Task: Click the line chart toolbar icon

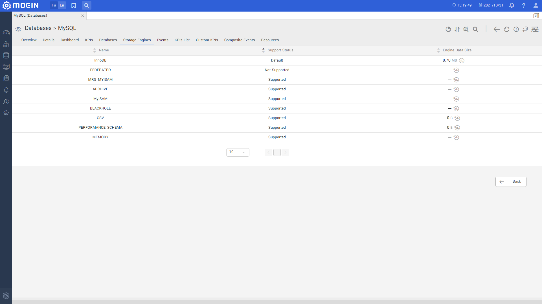Action: [535, 29]
